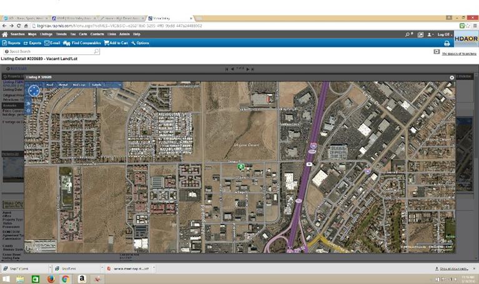Go to the MLS home icon

point(4,34)
